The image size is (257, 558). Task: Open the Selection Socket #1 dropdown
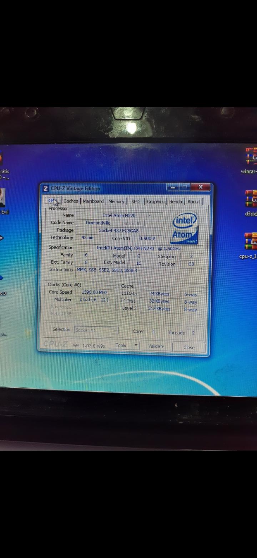96,330
